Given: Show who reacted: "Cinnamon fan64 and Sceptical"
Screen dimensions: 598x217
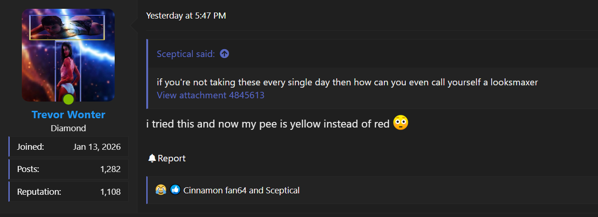Looking at the screenshot, I should pyautogui.click(x=241, y=190).
